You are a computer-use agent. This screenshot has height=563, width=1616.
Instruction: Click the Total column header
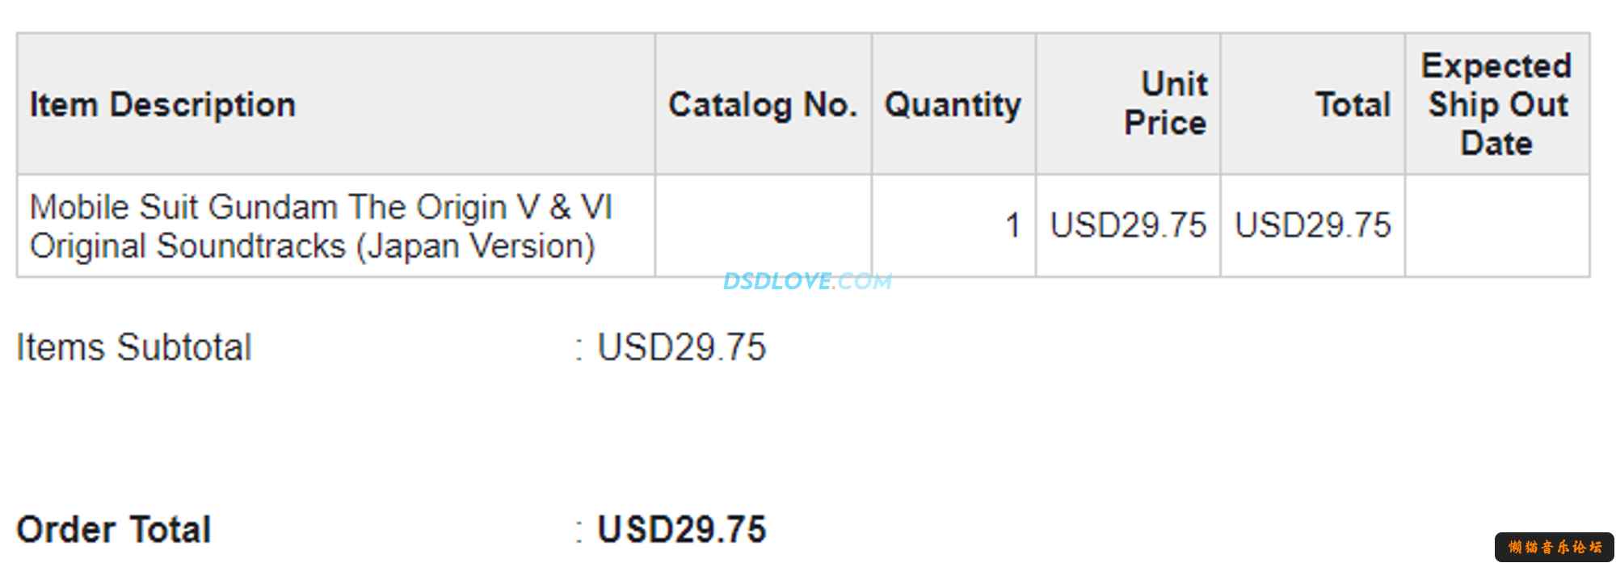(x=1313, y=104)
